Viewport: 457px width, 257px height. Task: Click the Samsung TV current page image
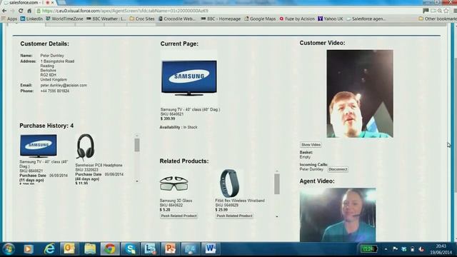[x=189, y=78]
